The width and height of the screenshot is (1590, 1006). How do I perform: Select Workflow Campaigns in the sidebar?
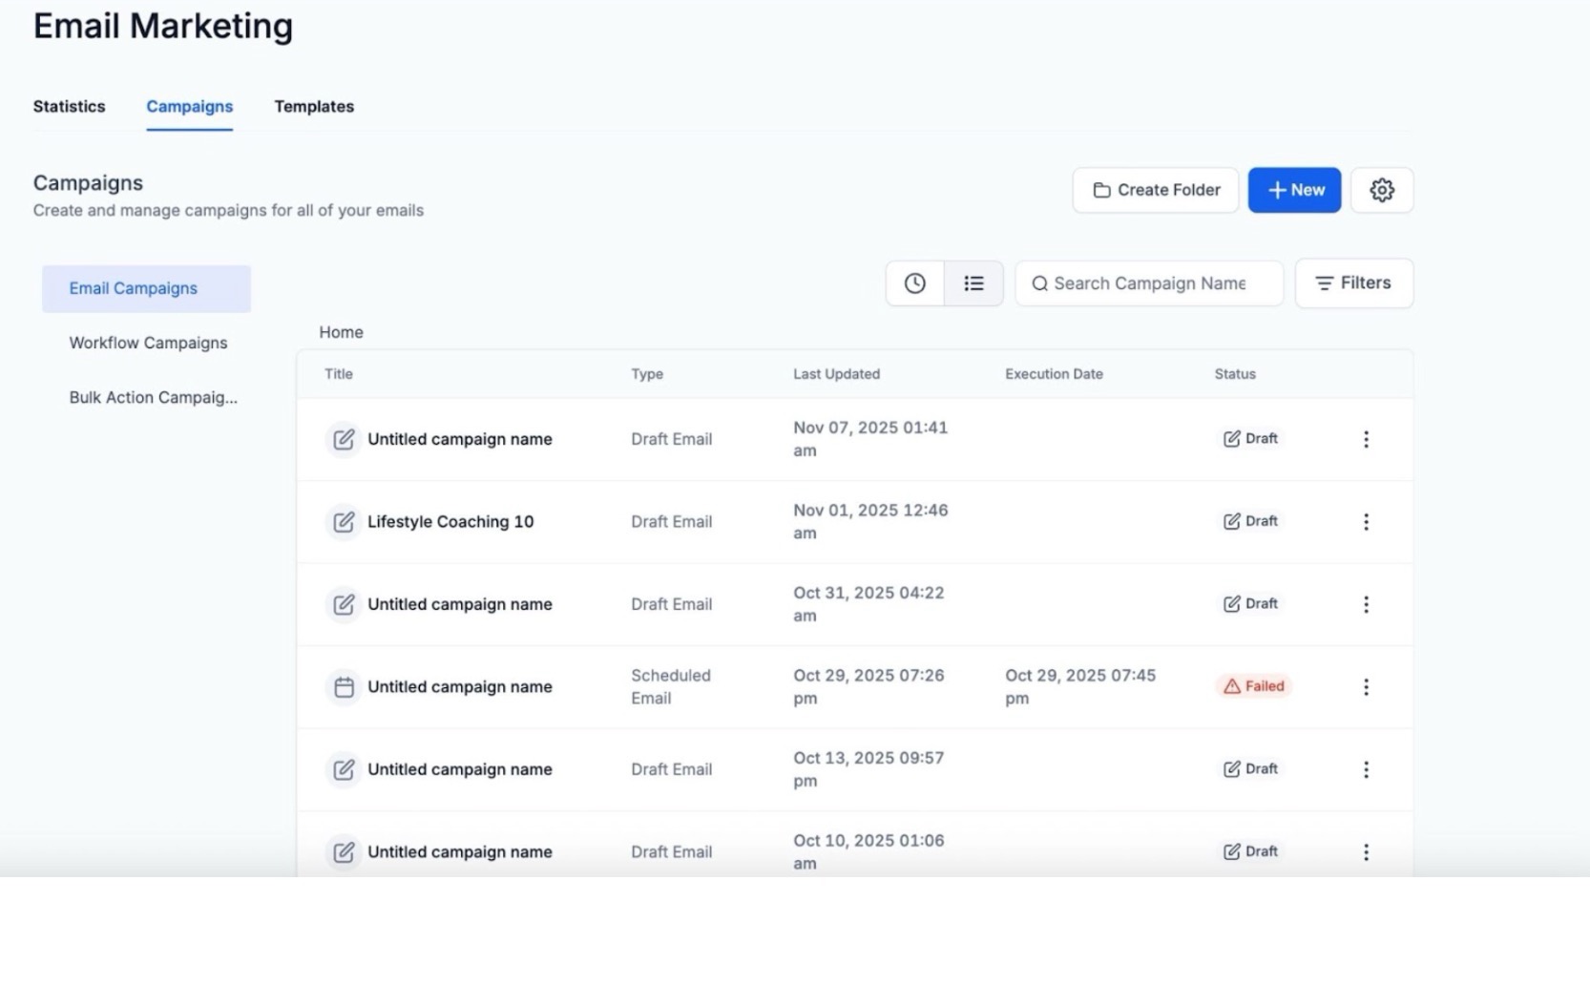coord(148,343)
